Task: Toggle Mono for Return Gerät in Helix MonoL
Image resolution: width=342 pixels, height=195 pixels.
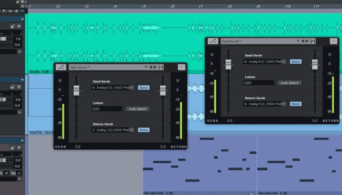Action: tap(143, 130)
